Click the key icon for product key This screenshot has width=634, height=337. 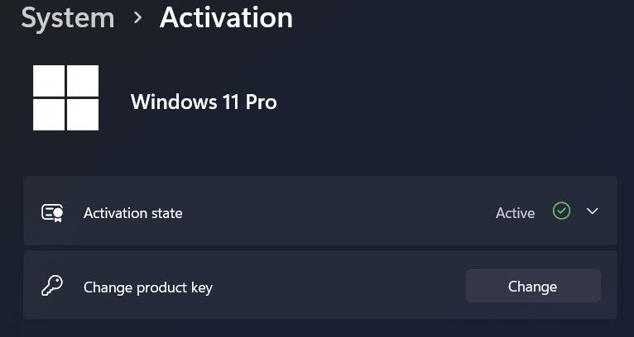[x=53, y=287]
